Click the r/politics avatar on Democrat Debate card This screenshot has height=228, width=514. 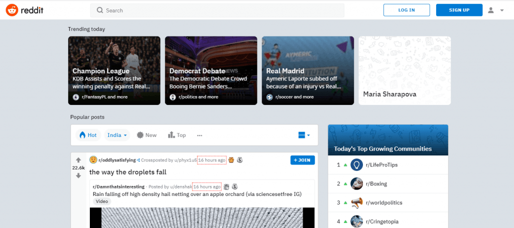(173, 97)
